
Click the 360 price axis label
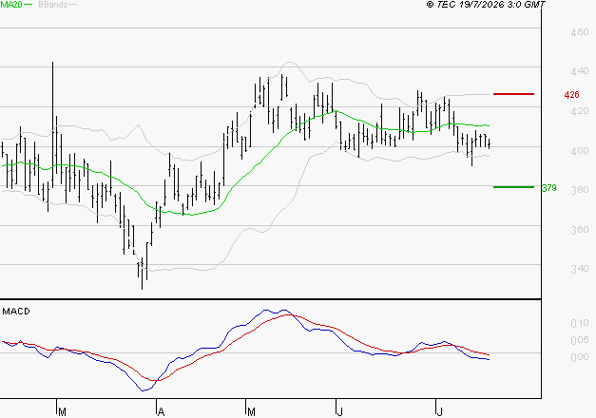(580, 230)
